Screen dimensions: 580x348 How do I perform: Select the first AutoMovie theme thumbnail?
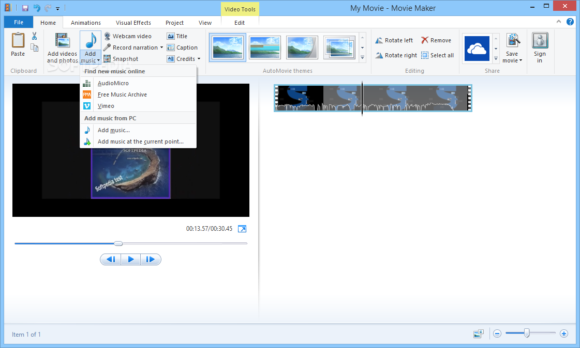pyautogui.click(x=228, y=47)
